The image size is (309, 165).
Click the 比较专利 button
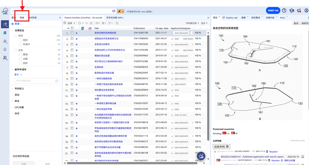click(x=221, y=147)
